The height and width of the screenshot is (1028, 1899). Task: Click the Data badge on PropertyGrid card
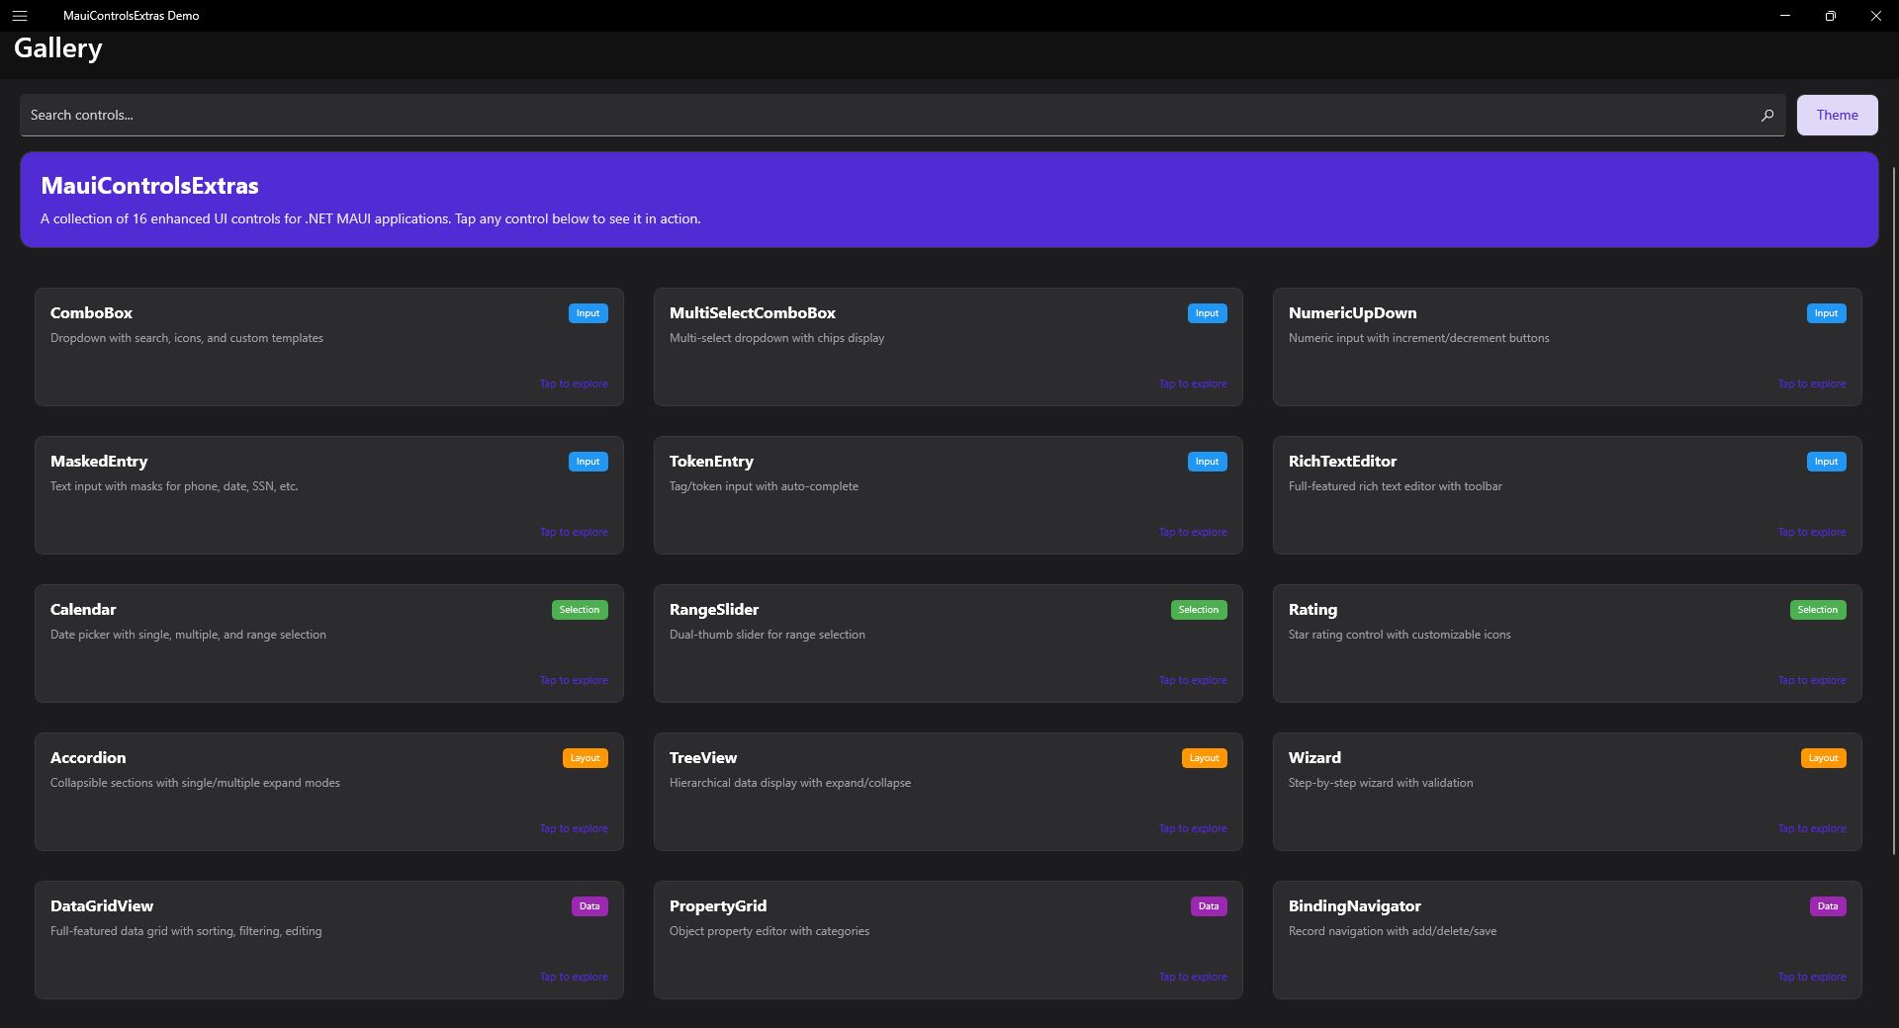pos(1209,906)
